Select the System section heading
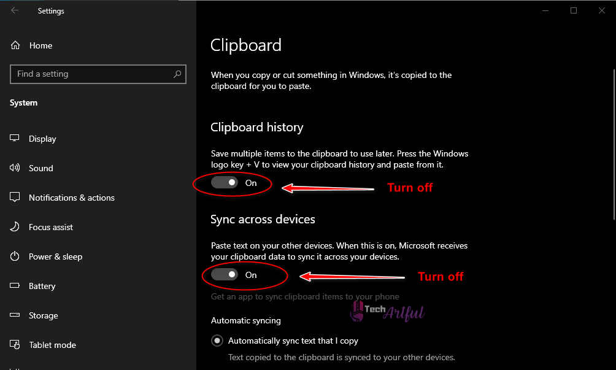This screenshot has height=370, width=616. click(23, 102)
